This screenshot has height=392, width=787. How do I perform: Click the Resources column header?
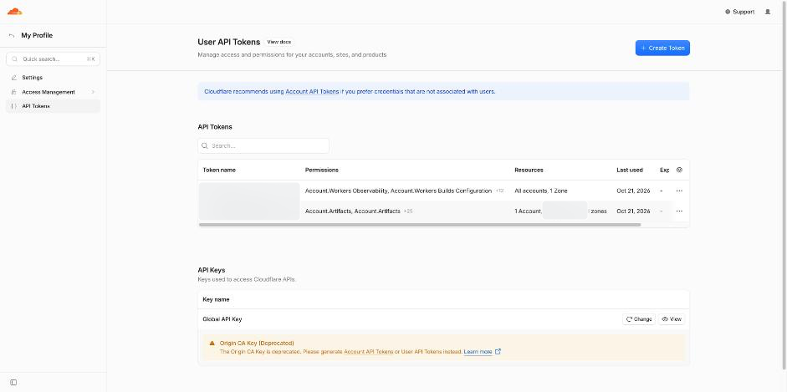point(529,170)
